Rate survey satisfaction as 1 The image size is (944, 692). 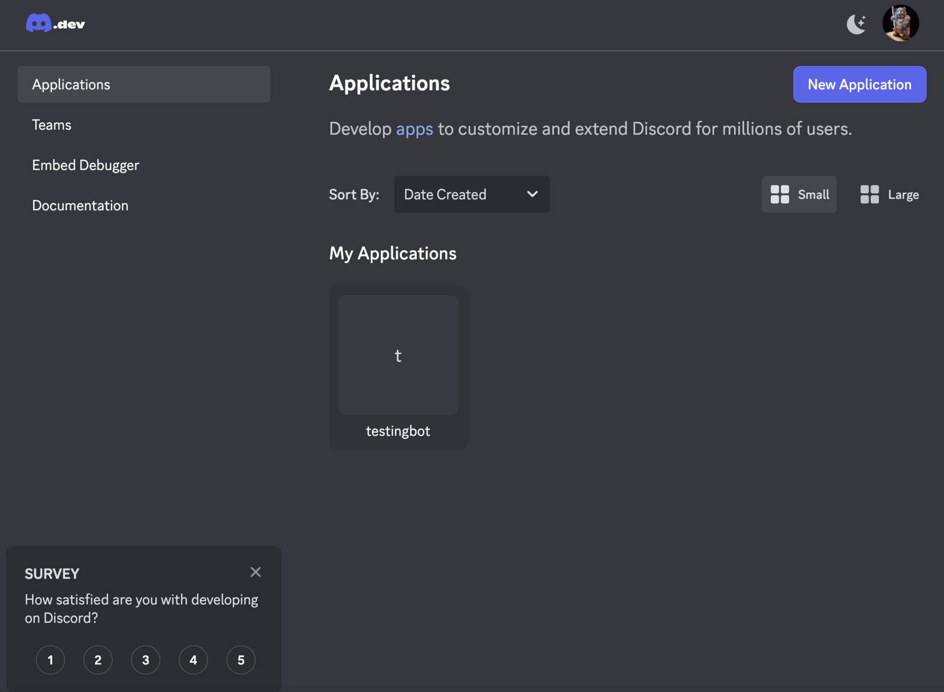pos(50,660)
